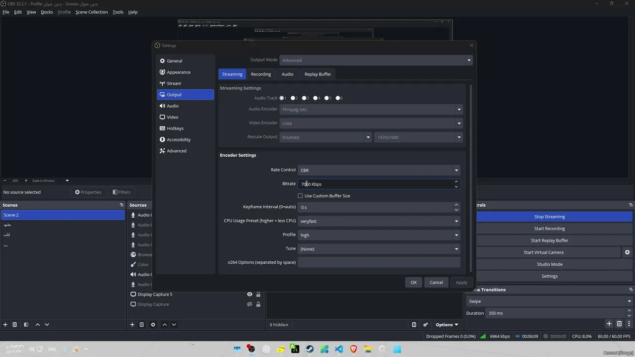Toggle vertical layout icon in audio mixer
Image resolution: width=635 pixels, height=357 pixels.
pyautogui.click(x=414, y=325)
